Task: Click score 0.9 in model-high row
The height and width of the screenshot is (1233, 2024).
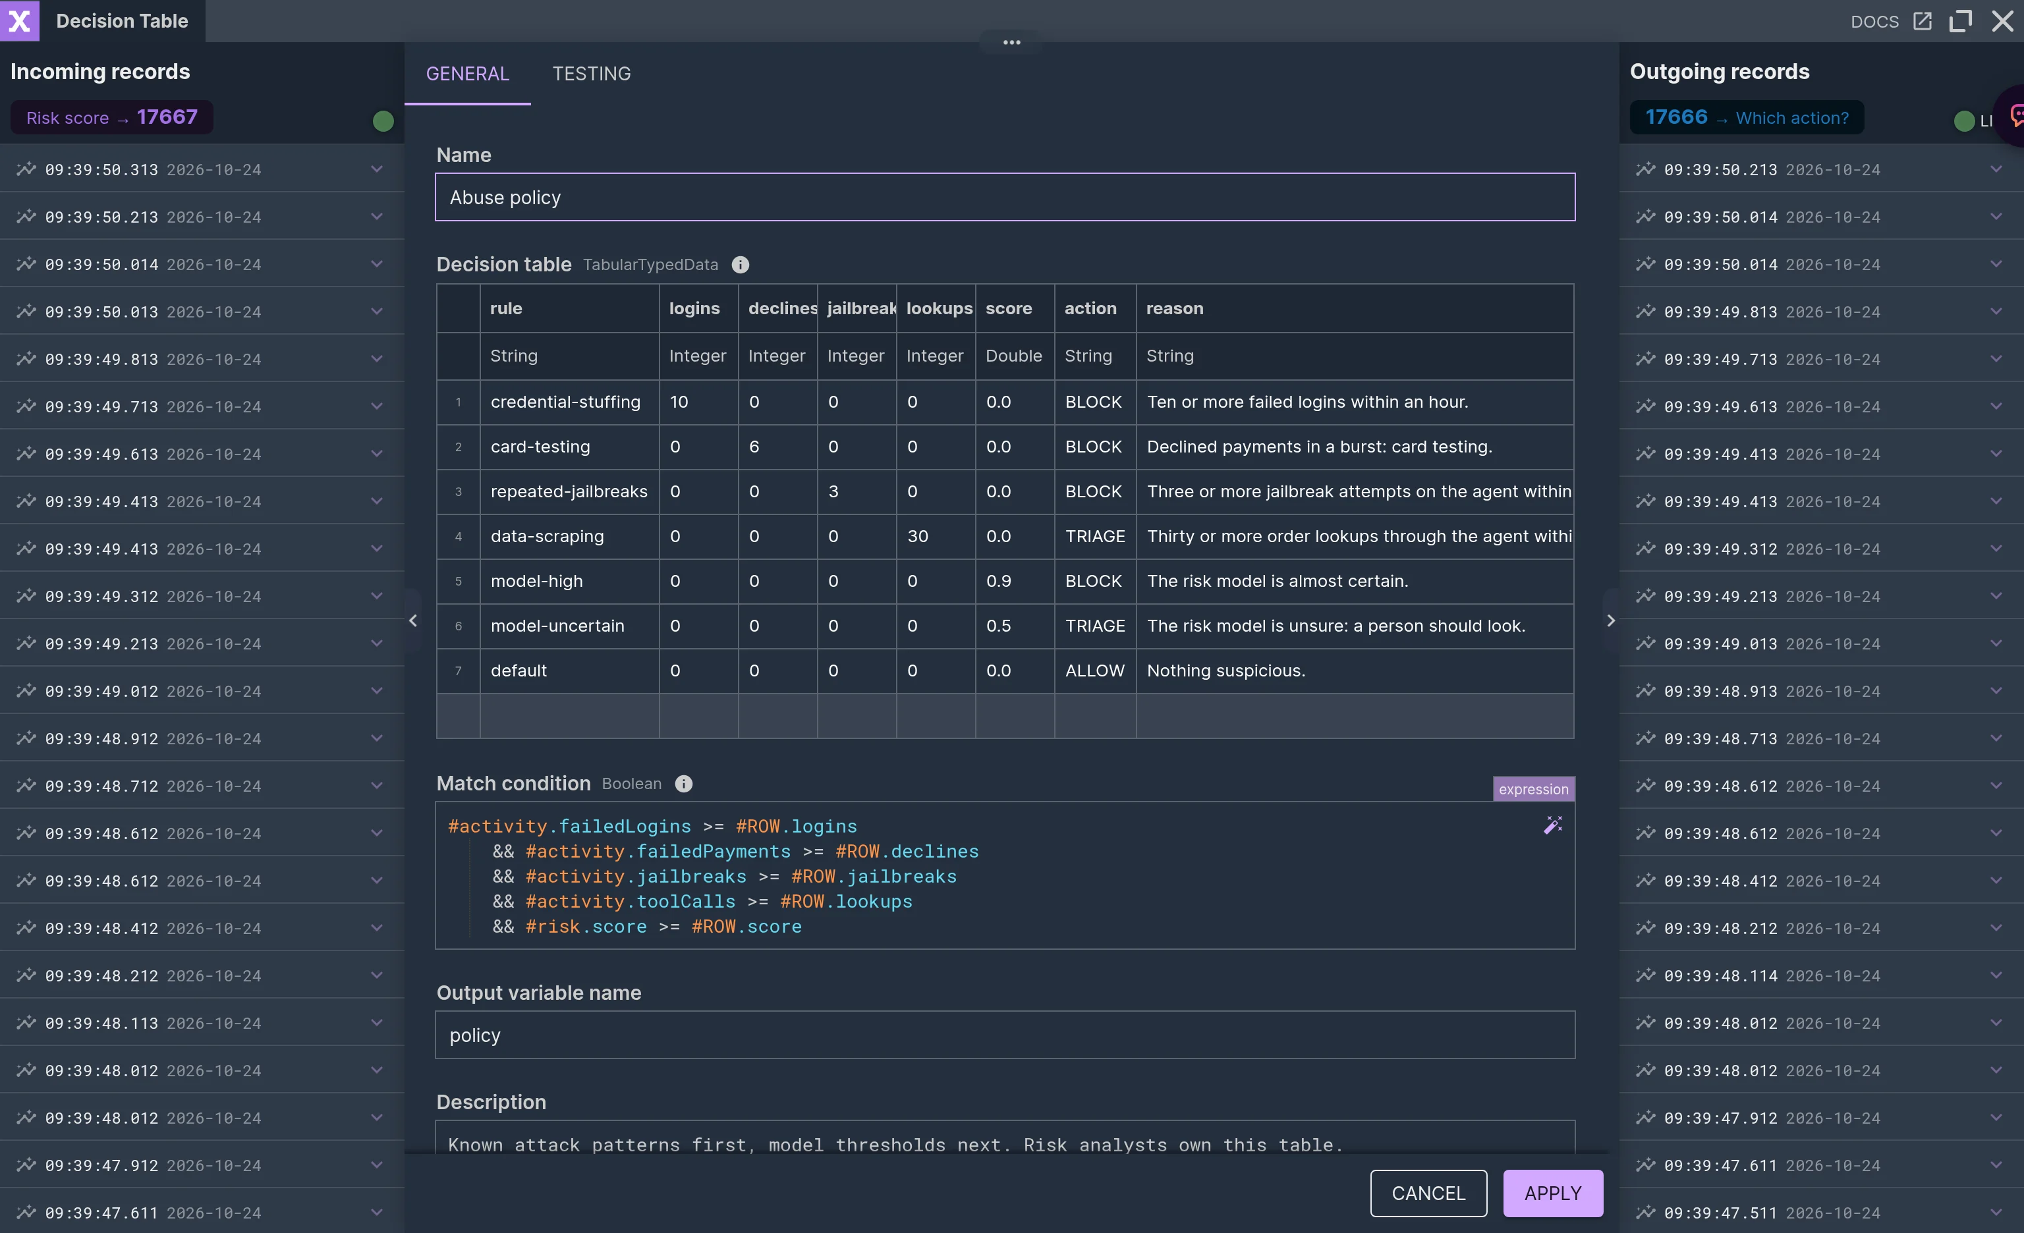Action: pos(1015,581)
